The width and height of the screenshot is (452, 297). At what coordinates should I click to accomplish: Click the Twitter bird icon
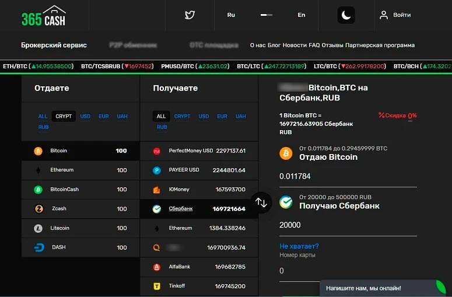(x=190, y=15)
